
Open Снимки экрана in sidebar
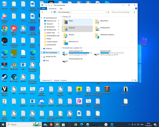[x=52, y=42]
